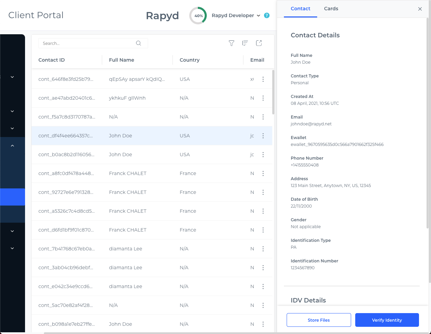Click the Full Name column header
431x334 pixels.
pos(121,60)
